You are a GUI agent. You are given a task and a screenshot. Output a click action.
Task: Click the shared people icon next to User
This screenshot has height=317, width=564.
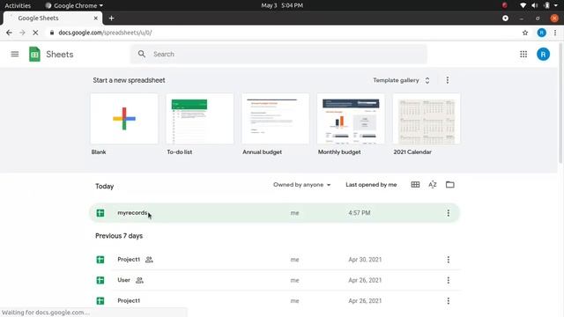tap(139, 280)
